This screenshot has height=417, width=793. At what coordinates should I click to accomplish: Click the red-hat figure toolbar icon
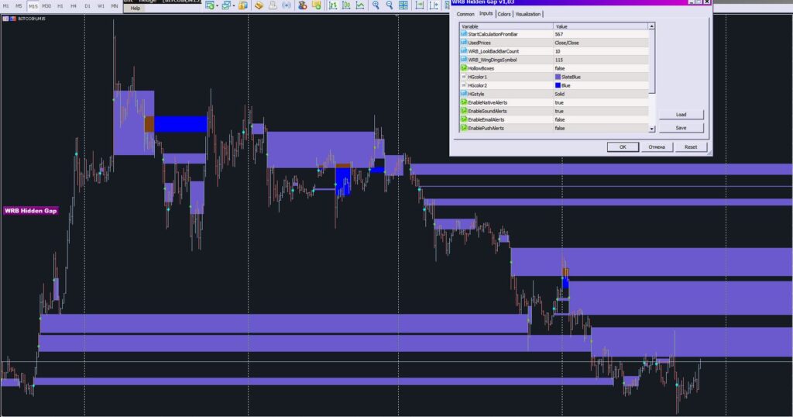[x=303, y=5]
